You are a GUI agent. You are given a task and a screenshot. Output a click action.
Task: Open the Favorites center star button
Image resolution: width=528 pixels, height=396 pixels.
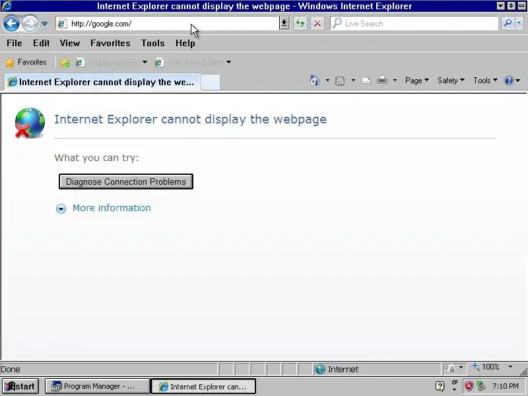point(26,62)
